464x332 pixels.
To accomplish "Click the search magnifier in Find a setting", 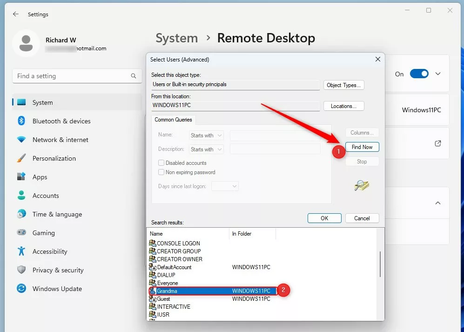I will click(x=134, y=76).
